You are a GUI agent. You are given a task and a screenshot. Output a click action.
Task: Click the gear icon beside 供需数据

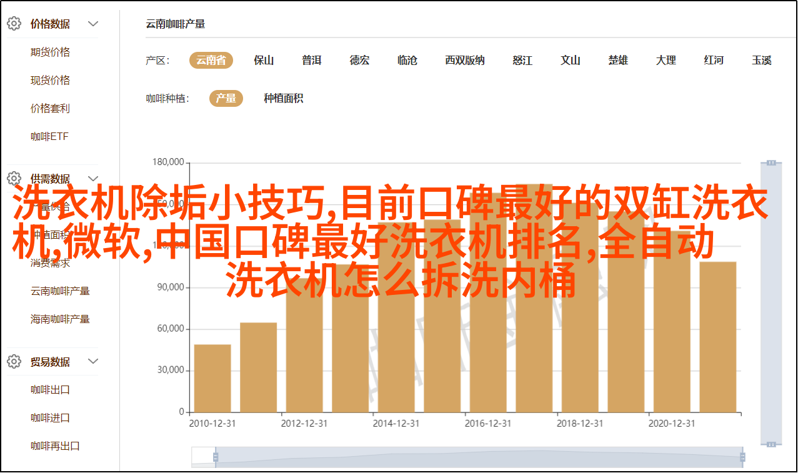coord(14,179)
